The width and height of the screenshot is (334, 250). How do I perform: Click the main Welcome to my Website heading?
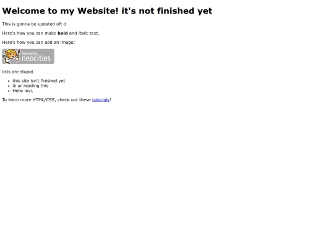click(x=107, y=11)
